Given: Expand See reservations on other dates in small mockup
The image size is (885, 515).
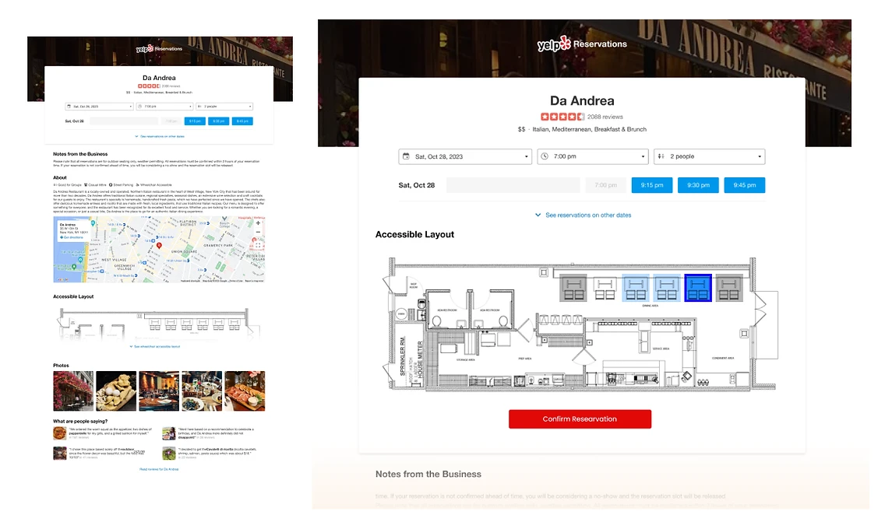Looking at the screenshot, I should 160,136.
